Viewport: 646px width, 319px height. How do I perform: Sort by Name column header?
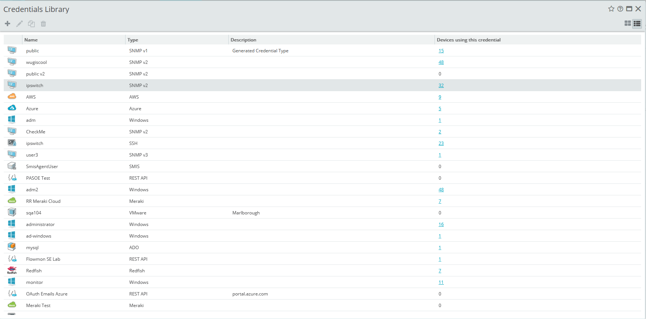coord(74,40)
